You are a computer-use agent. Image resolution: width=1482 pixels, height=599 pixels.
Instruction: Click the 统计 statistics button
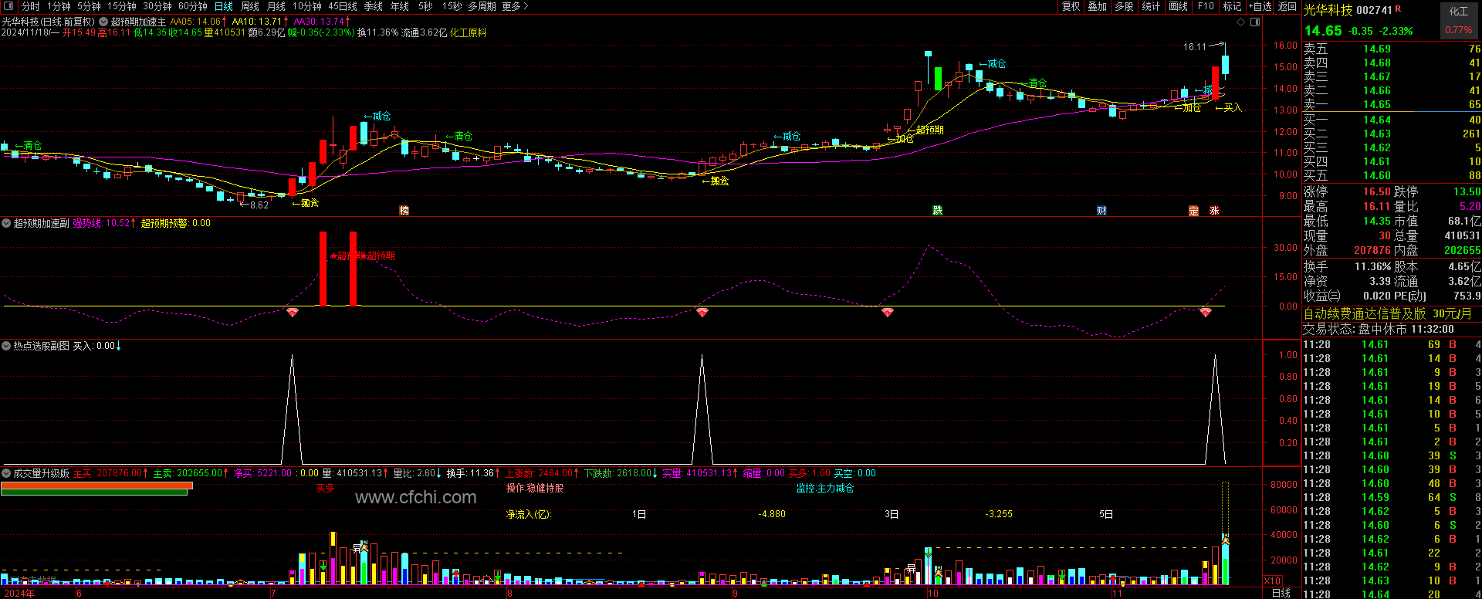pos(1151,6)
